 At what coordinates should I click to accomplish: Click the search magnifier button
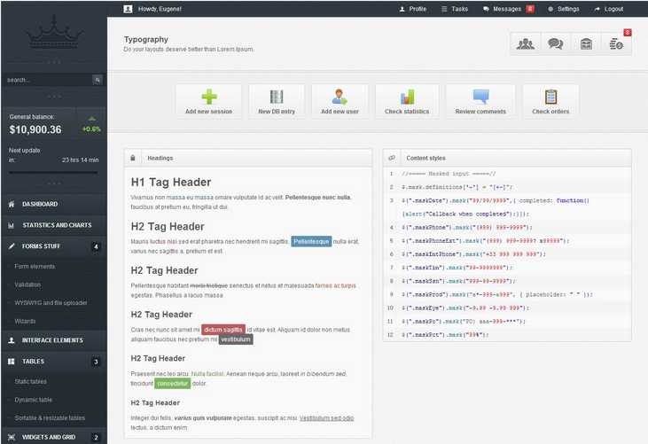tap(98, 80)
